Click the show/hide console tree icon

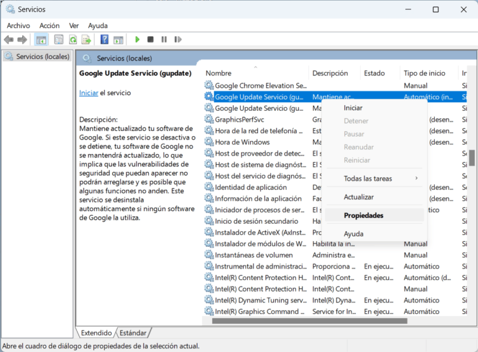(x=41, y=40)
